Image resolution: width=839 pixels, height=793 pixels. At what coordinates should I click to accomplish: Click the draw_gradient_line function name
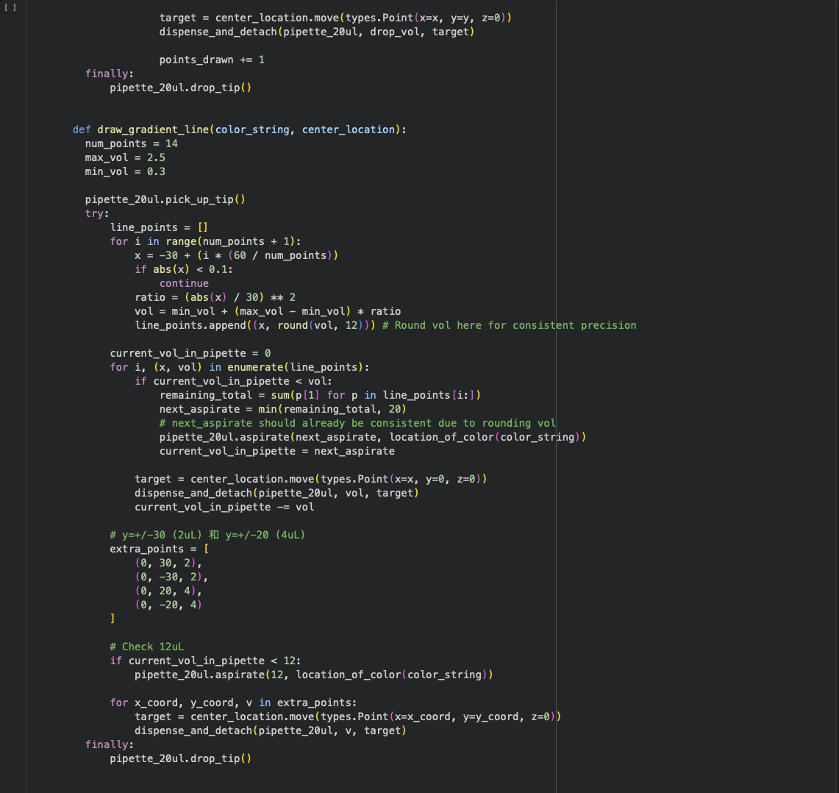[153, 129]
